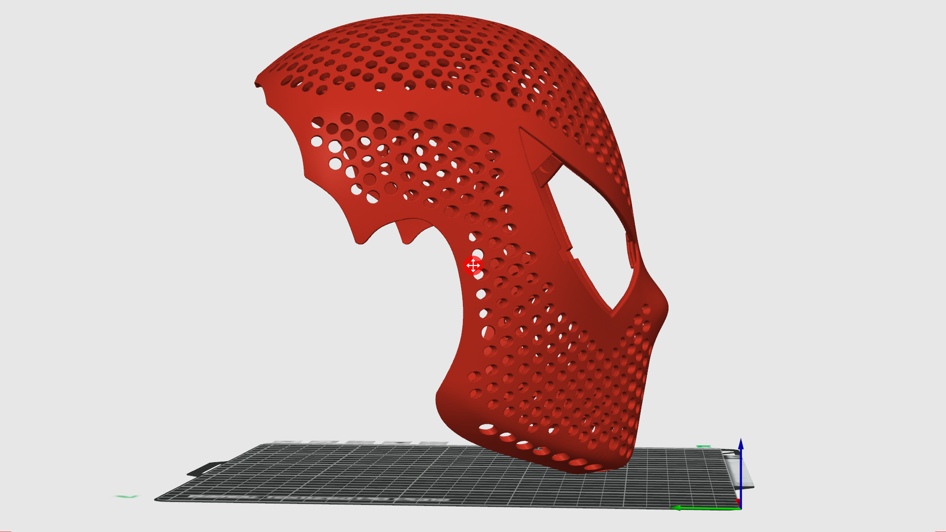The image size is (946, 532).
Task: Select the red perforated mask model's dome
Action: tap(426, 53)
